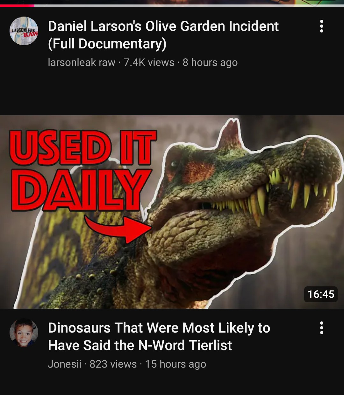Click the red watched portion of progress bar

pos(17,5)
